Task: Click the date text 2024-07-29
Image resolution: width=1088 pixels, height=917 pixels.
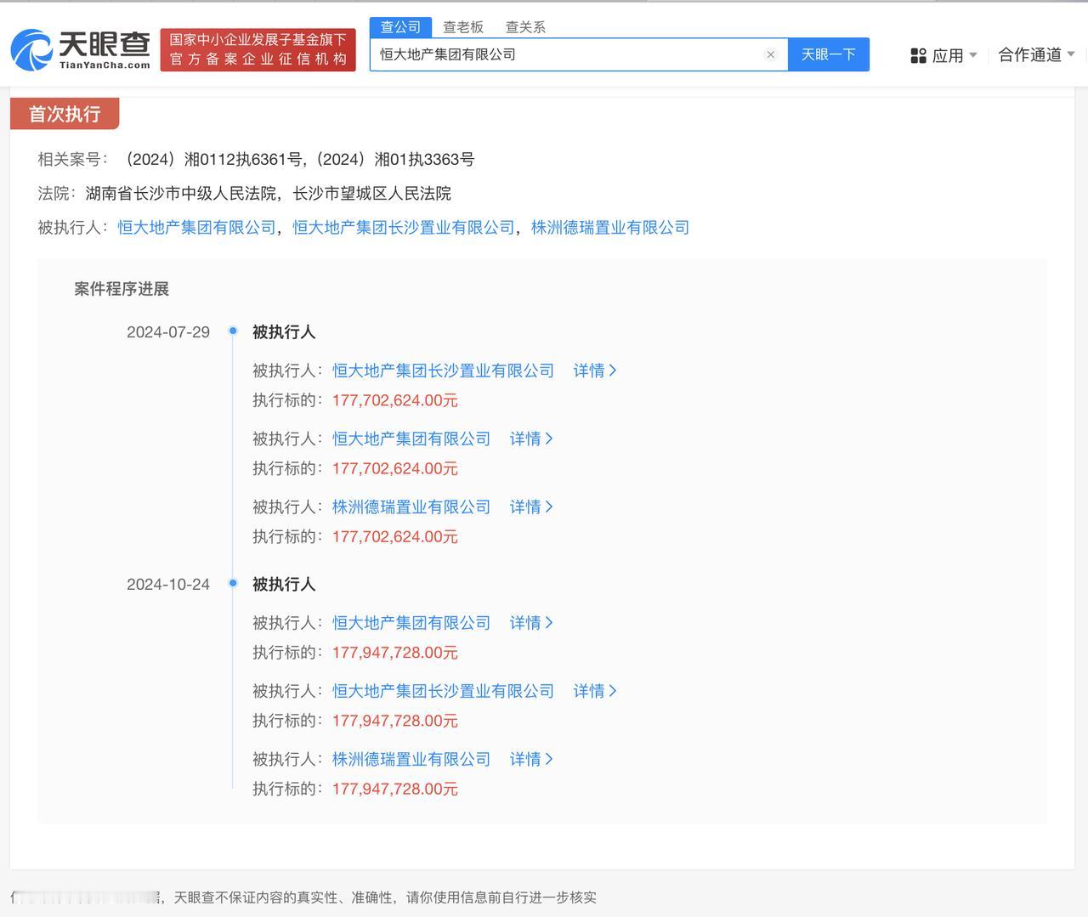Action: [x=168, y=332]
